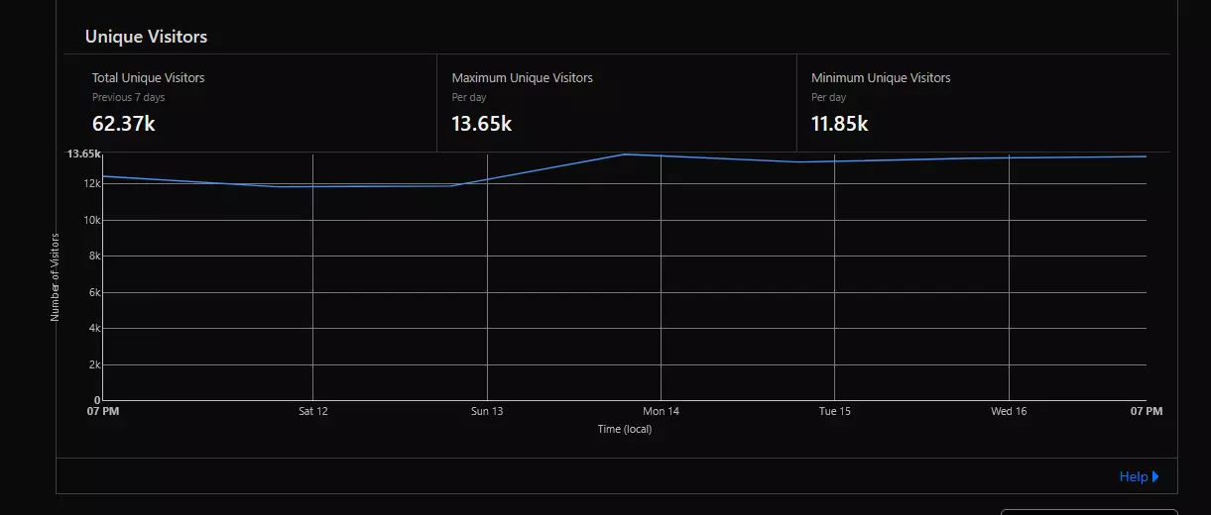Click the Total Unique Visitors label
Viewport: 1211px width, 515px height.
tap(148, 77)
